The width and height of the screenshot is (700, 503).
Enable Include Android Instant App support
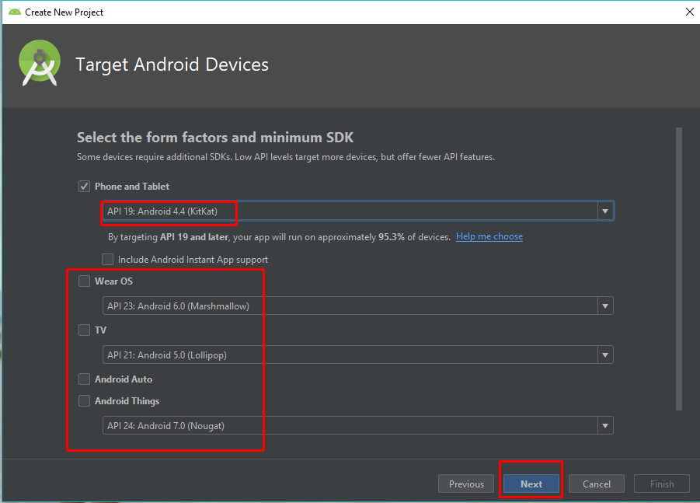click(107, 259)
